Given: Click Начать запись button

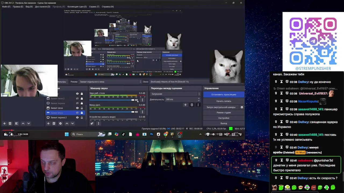Looking at the screenshot, I should [224, 101].
